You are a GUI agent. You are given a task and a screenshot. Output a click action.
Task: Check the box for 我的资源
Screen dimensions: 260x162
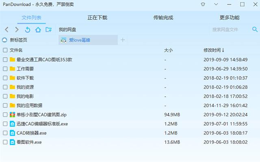tap(5, 87)
